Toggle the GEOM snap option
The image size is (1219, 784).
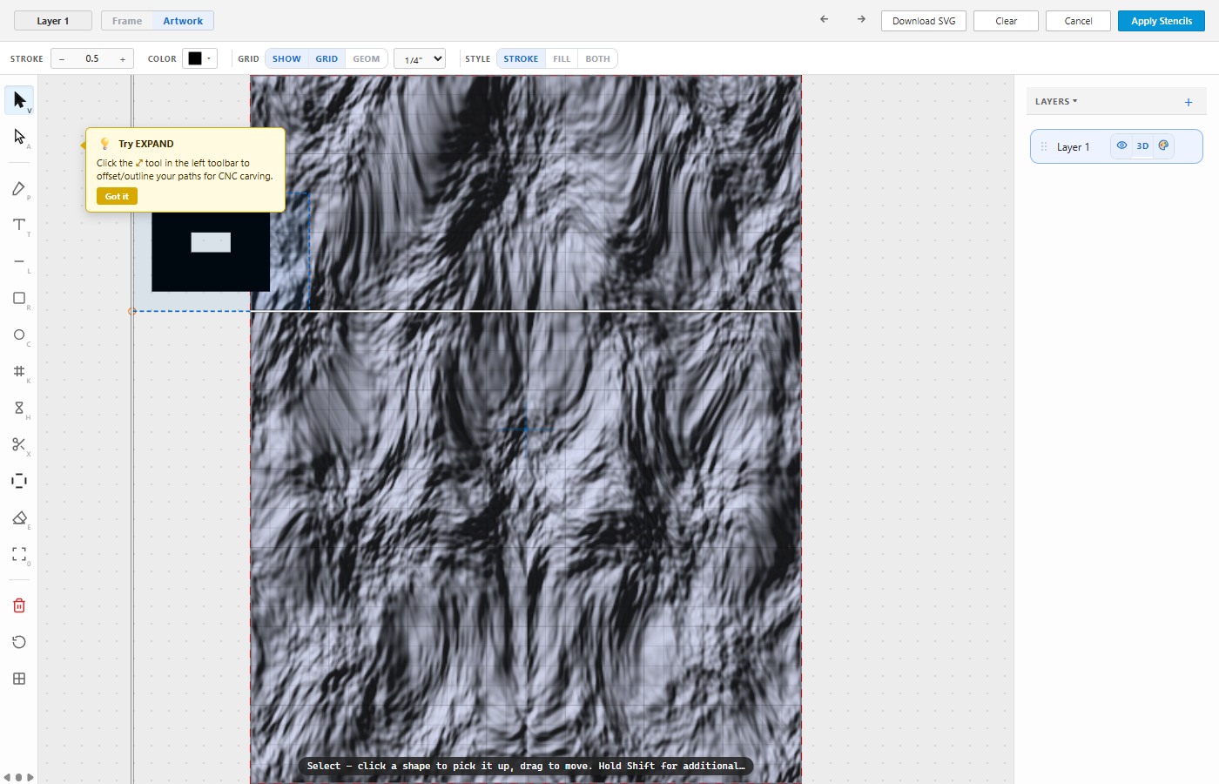pos(367,58)
